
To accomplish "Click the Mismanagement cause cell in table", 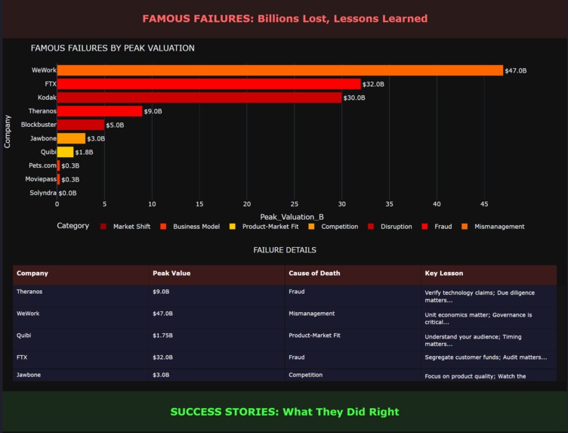I will pos(353,318).
